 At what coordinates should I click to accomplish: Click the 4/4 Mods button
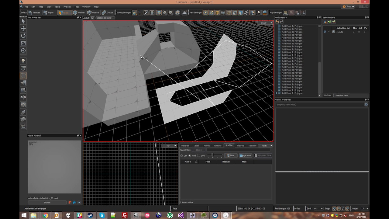(246, 156)
